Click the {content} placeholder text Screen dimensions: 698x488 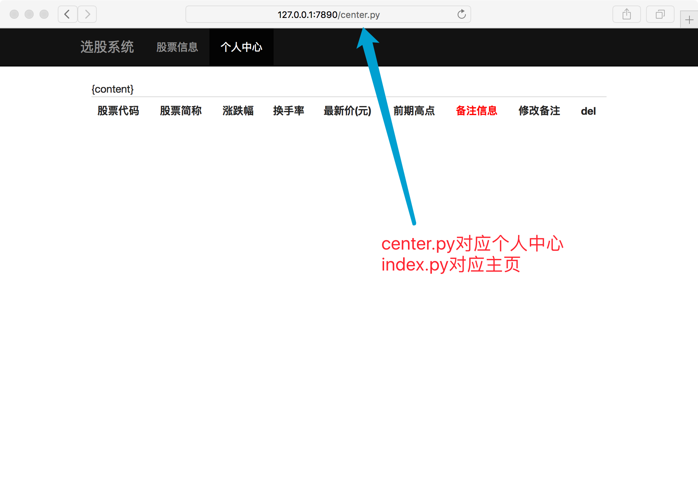113,89
